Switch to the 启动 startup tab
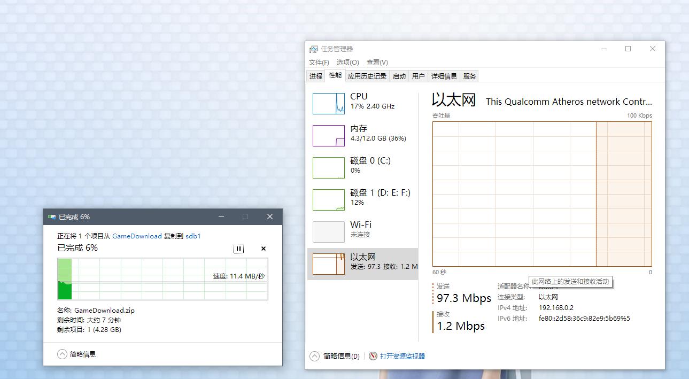 399,76
